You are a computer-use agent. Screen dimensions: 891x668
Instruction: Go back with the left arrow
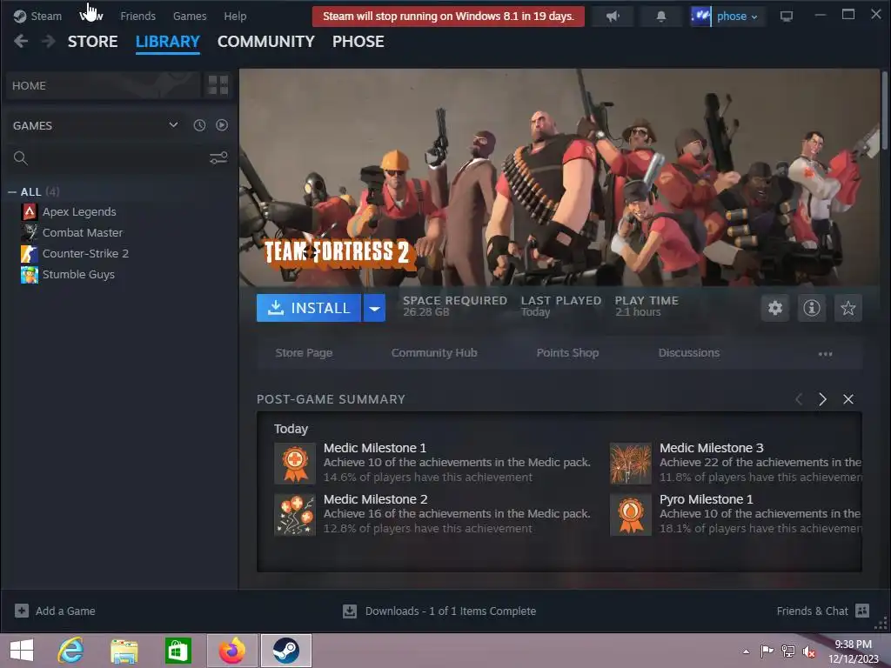pyautogui.click(x=21, y=41)
